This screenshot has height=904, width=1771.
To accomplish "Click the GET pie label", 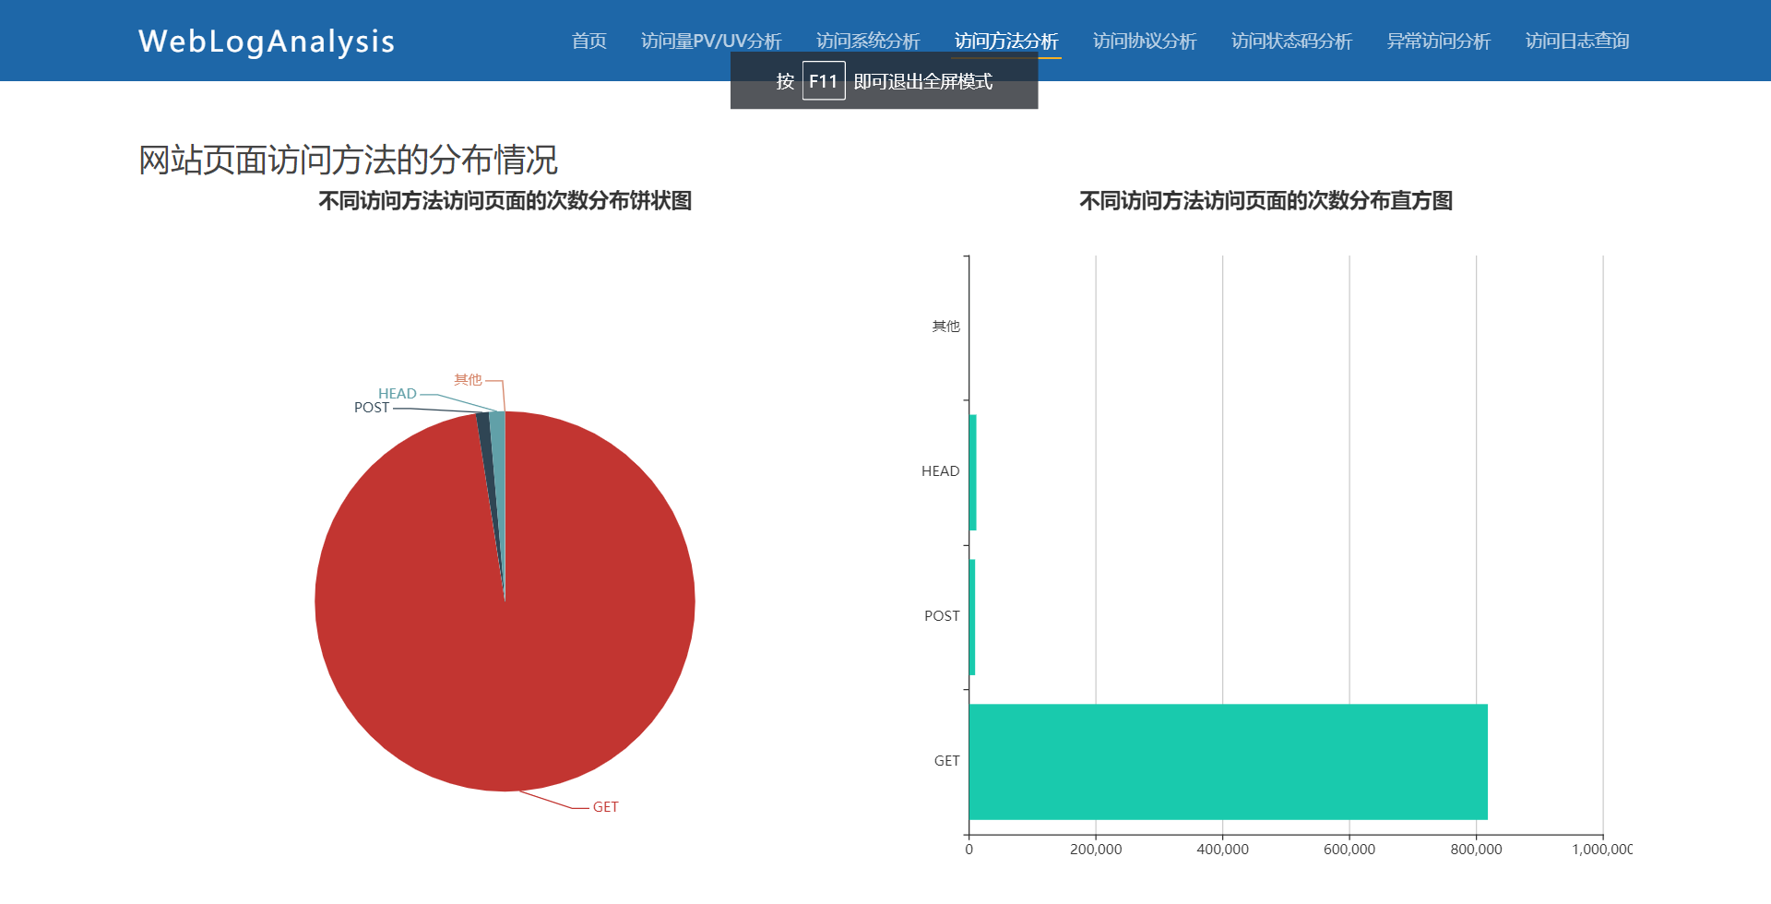I will (605, 807).
